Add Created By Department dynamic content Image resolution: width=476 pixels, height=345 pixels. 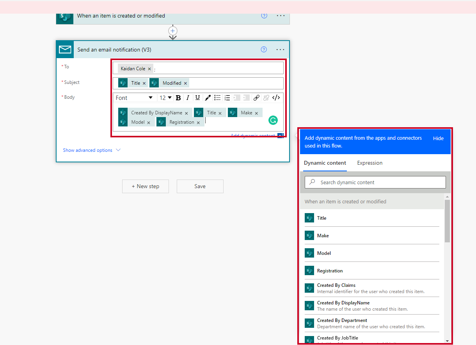(372, 323)
